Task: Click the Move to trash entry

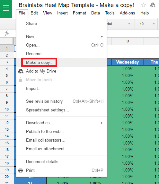Action: 61,80
